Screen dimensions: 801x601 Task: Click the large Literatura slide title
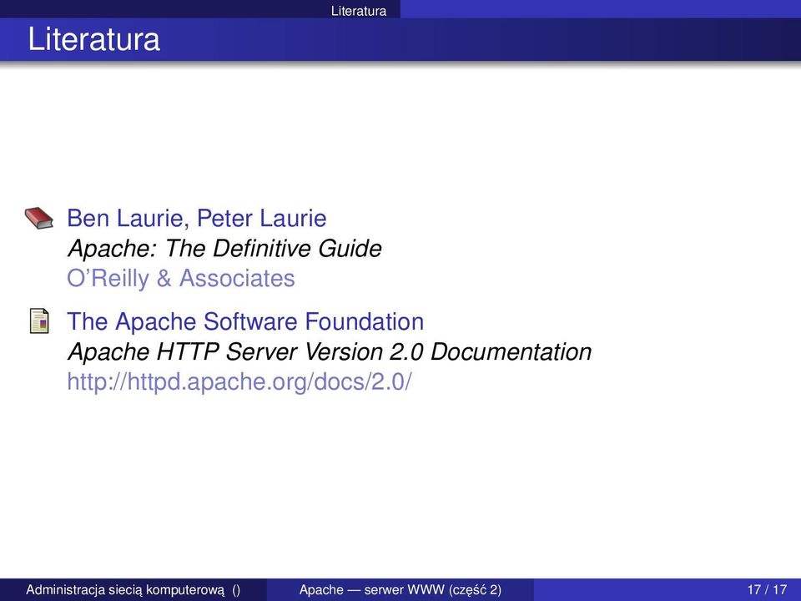tap(94, 39)
